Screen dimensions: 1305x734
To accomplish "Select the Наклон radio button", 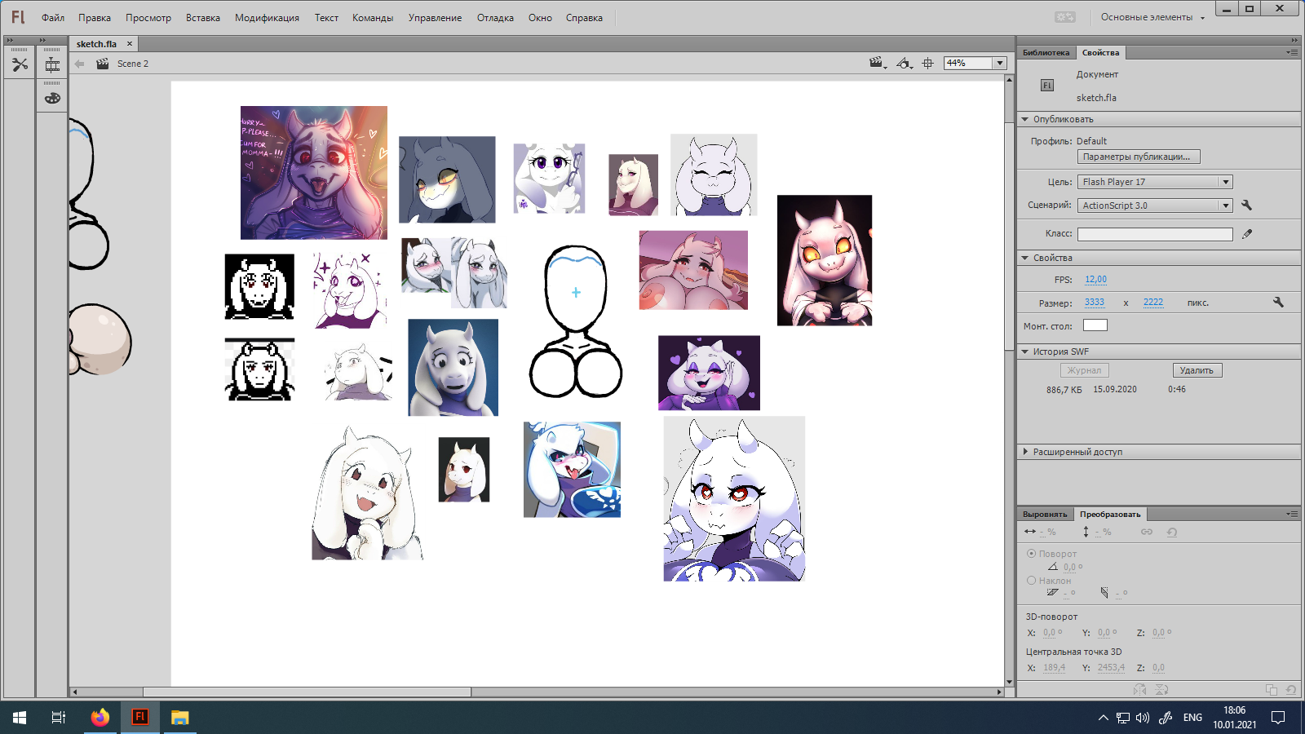I will click(x=1032, y=581).
